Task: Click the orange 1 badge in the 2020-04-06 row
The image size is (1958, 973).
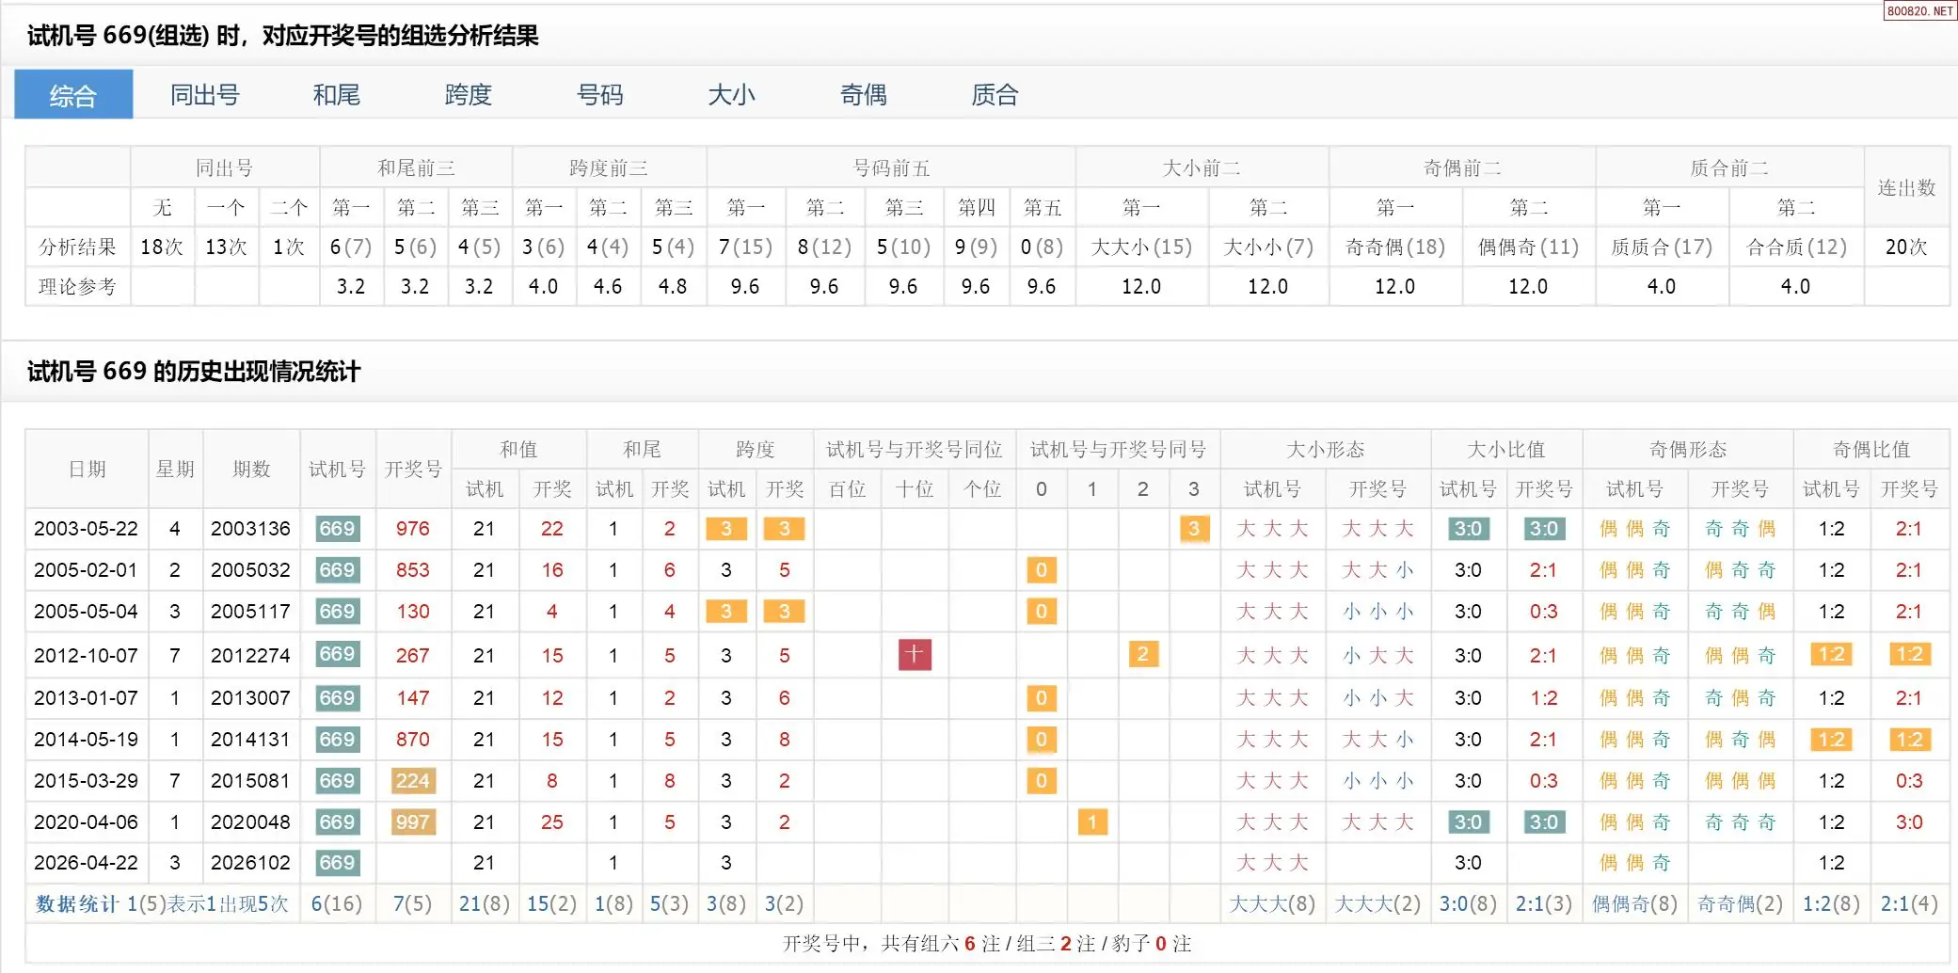Action: pos(1091,822)
